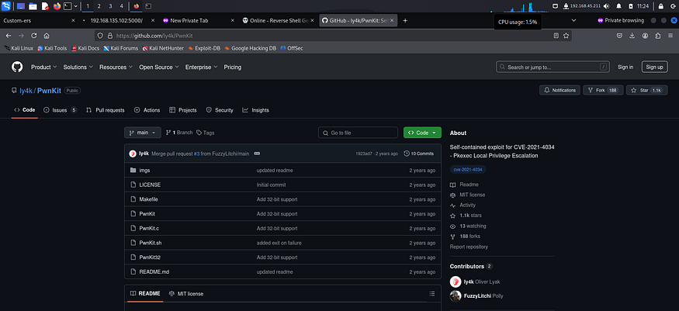Go back with the browser back arrow
Viewport: 679px width, 311px height.
tap(9, 36)
